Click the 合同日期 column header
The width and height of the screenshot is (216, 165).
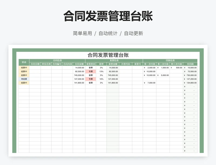tap(35, 64)
